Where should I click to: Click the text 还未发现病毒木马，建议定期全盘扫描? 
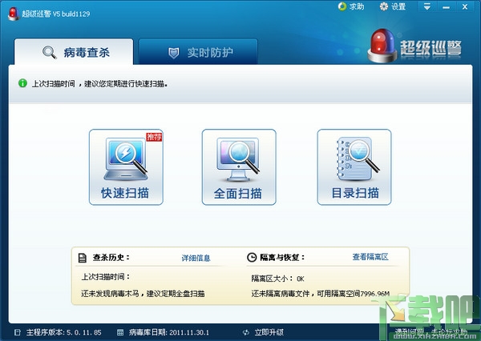pos(143,294)
